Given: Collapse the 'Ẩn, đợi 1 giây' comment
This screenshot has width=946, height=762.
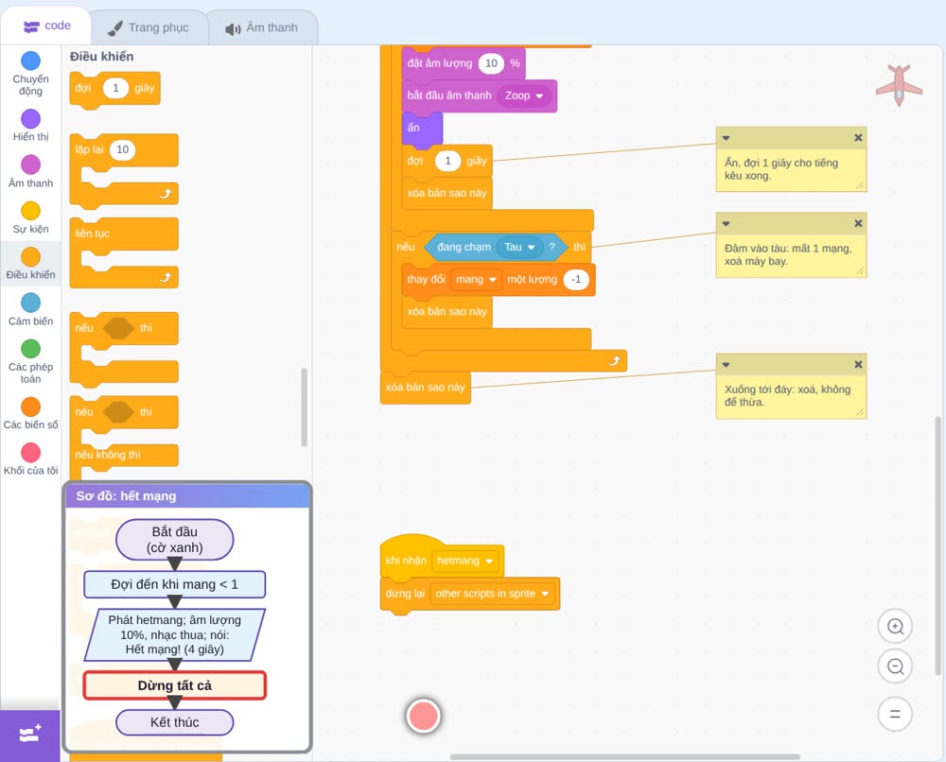Looking at the screenshot, I should [726, 138].
